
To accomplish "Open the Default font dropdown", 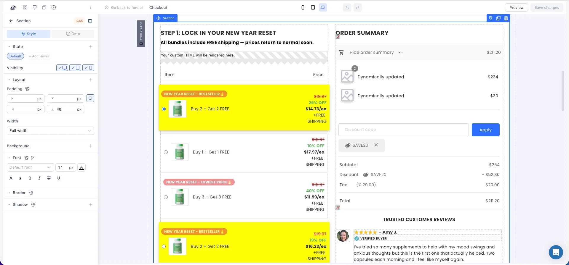I will (x=31, y=167).
